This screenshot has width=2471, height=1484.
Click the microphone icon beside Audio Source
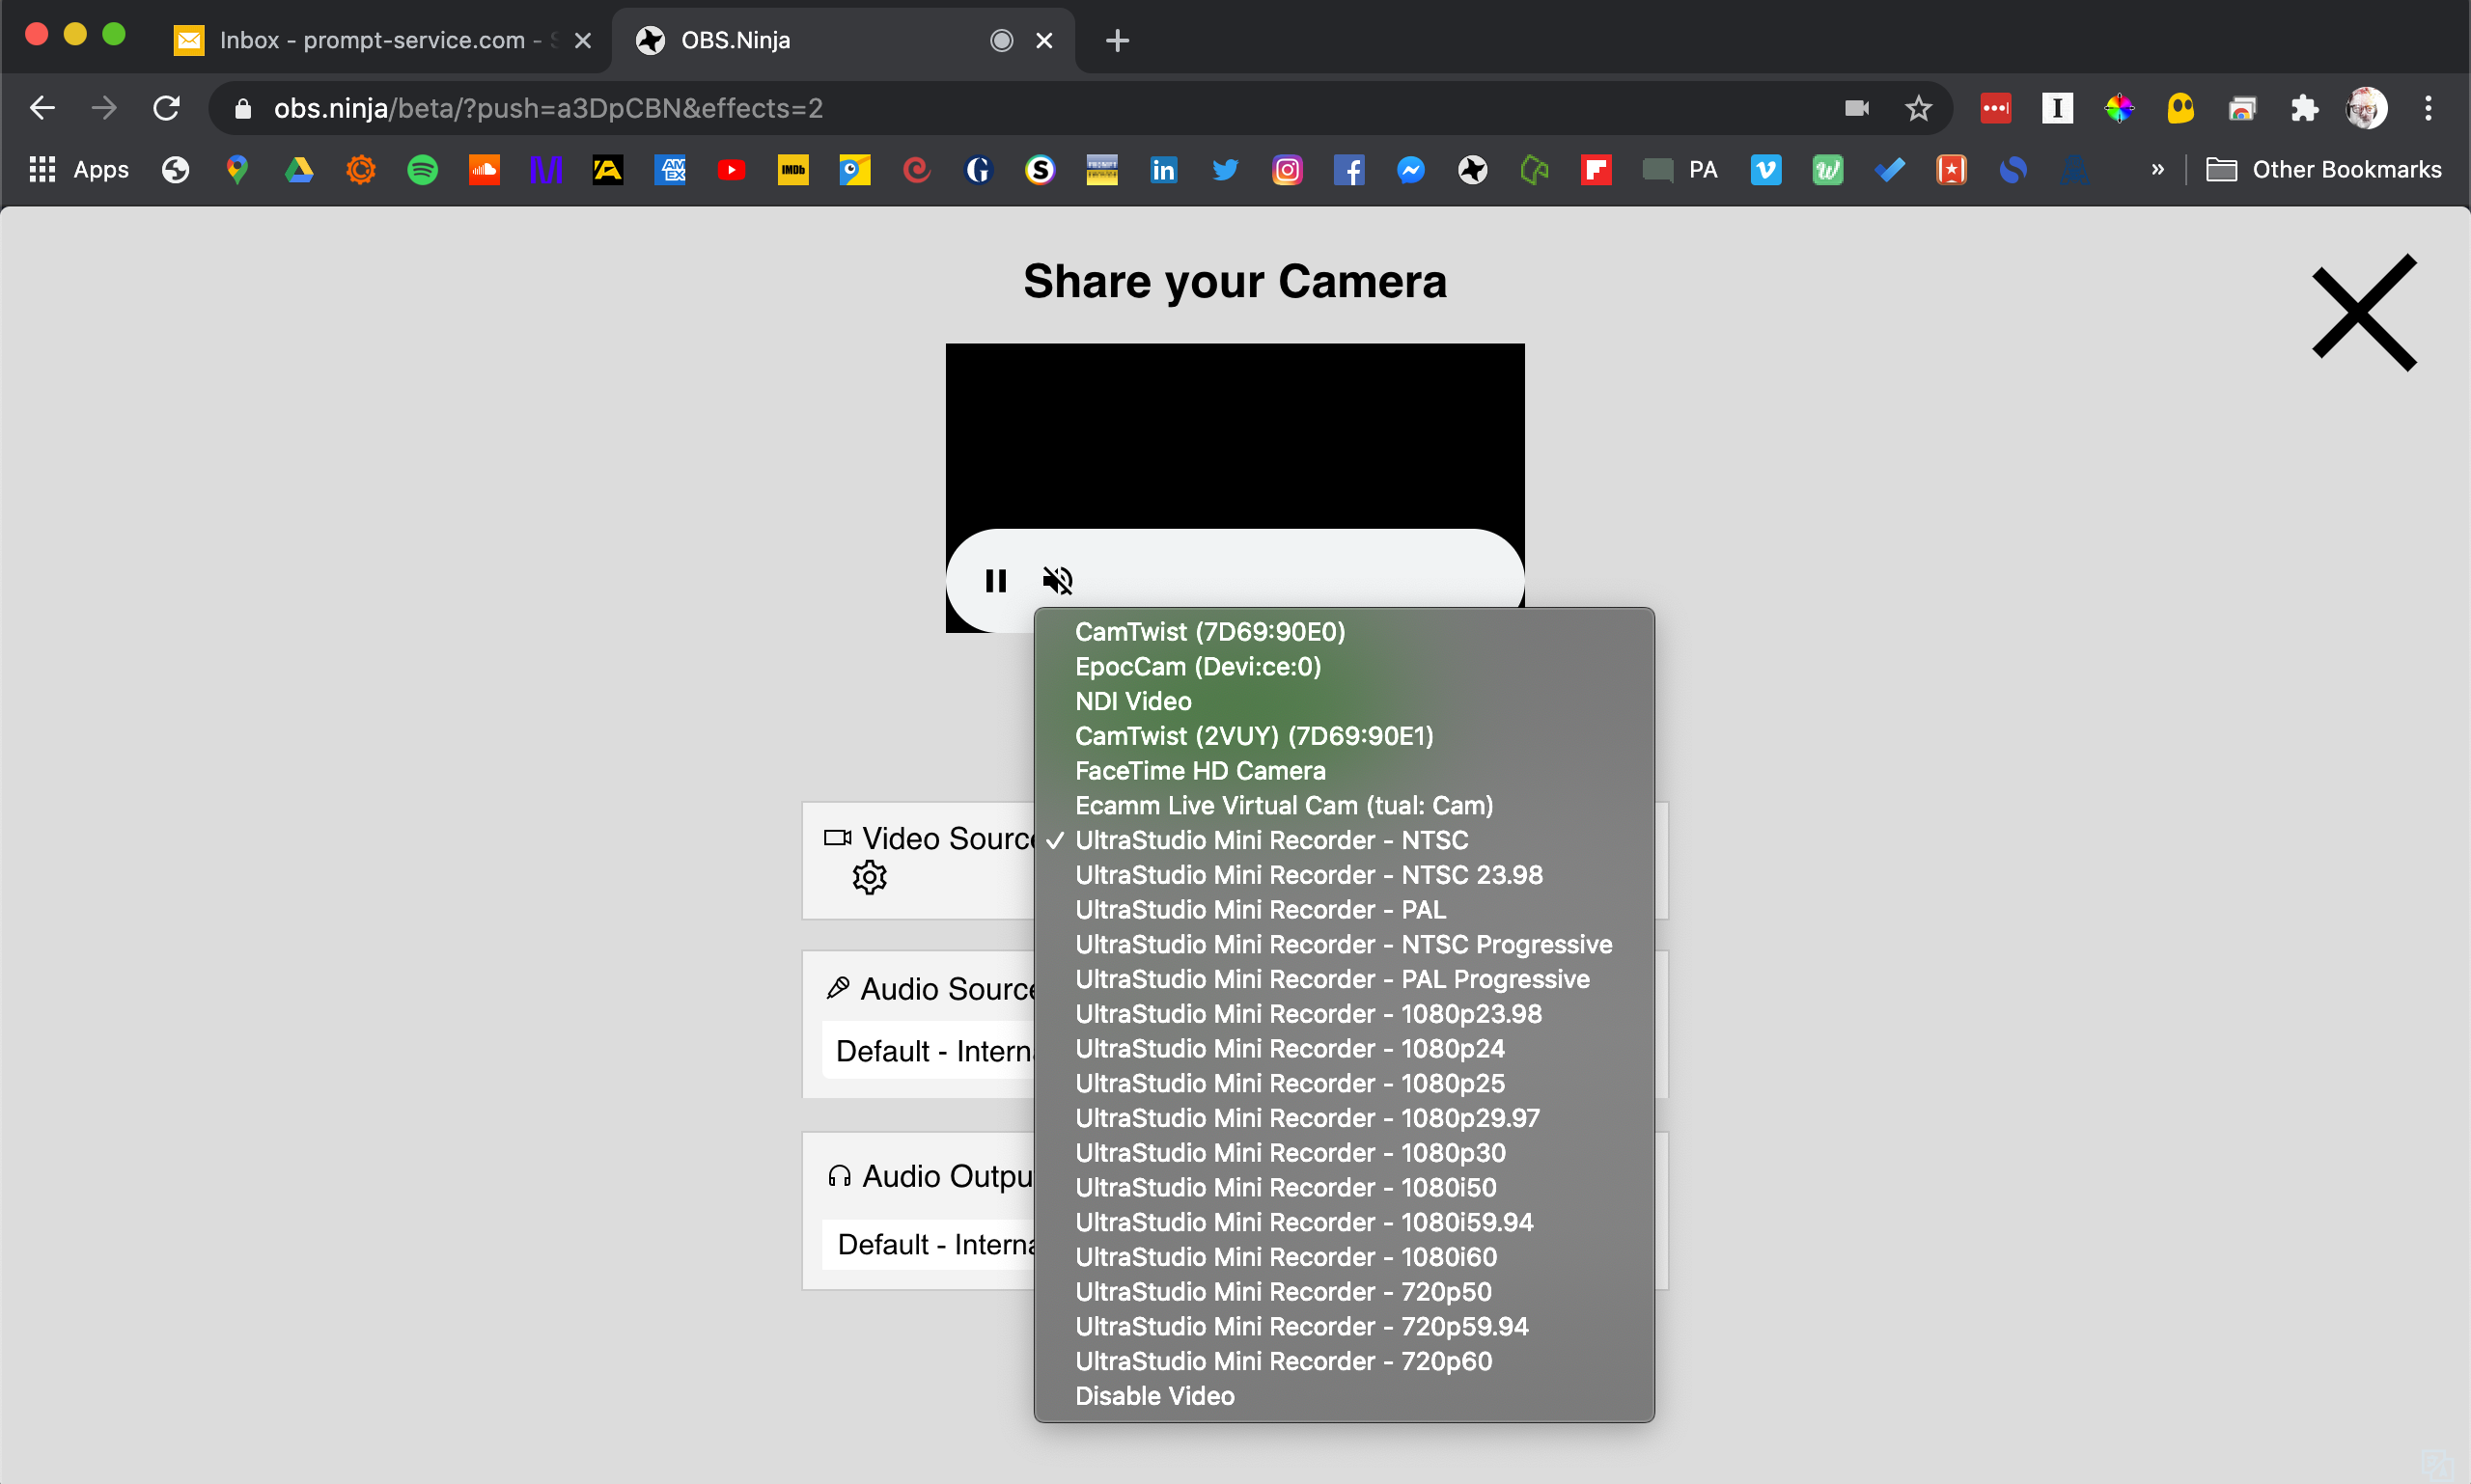pos(840,987)
